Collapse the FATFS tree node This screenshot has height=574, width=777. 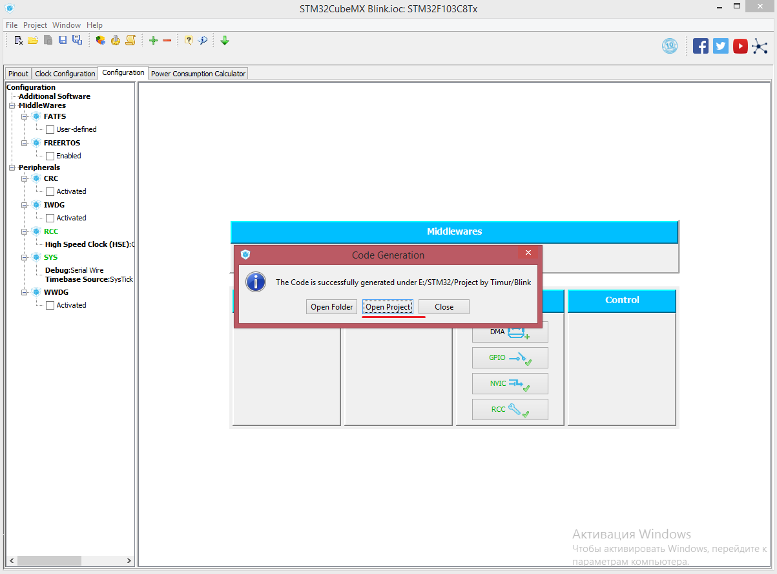[x=25, y=116]
